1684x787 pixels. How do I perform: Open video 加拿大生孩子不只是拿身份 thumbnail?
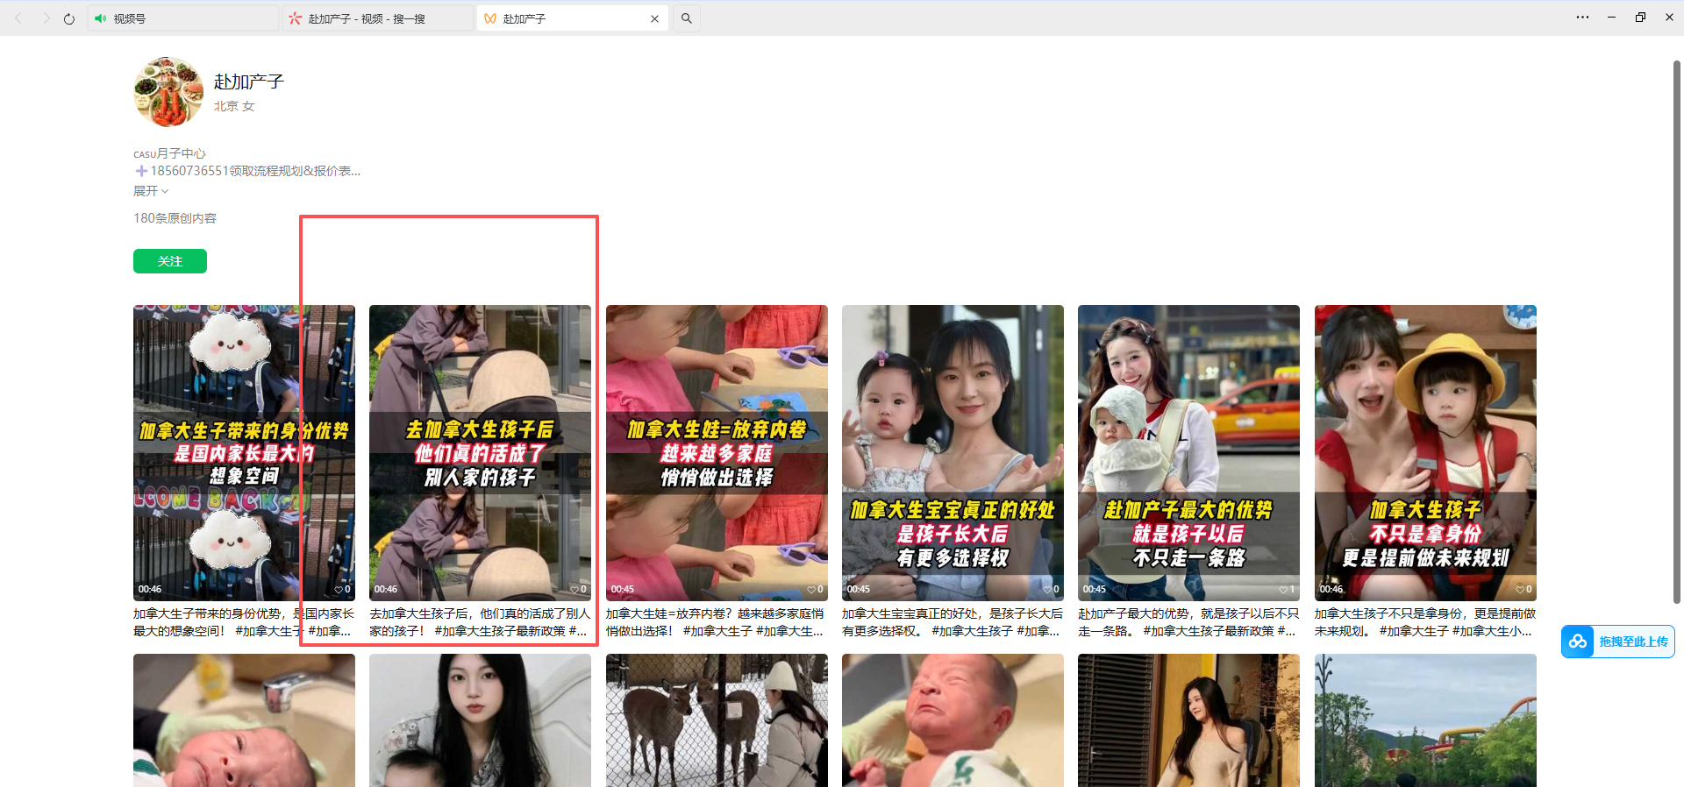coord(1425,452)
